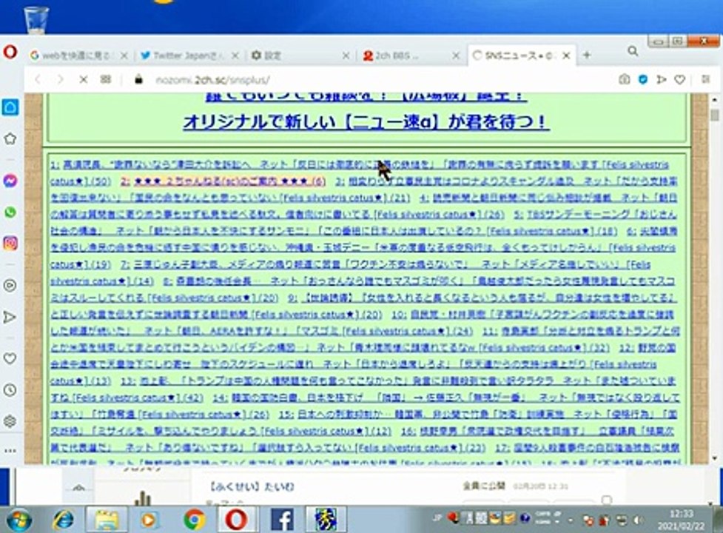Open WhatsApp in the Opera sidebar

click(x=10, y=212)
